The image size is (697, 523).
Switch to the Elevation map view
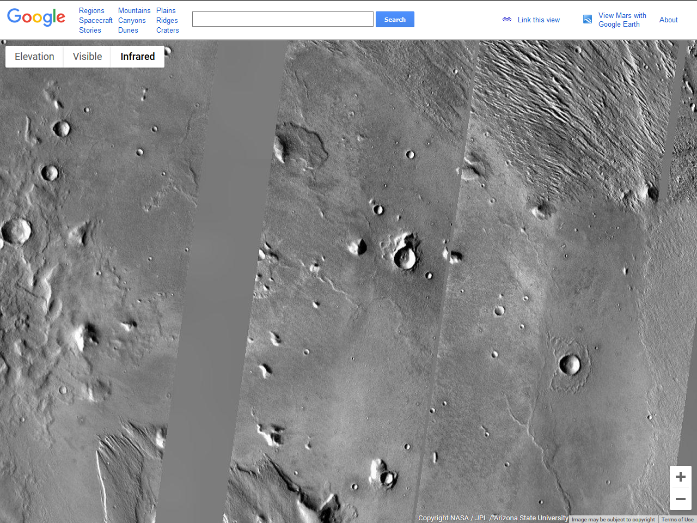tap(34, 57)
